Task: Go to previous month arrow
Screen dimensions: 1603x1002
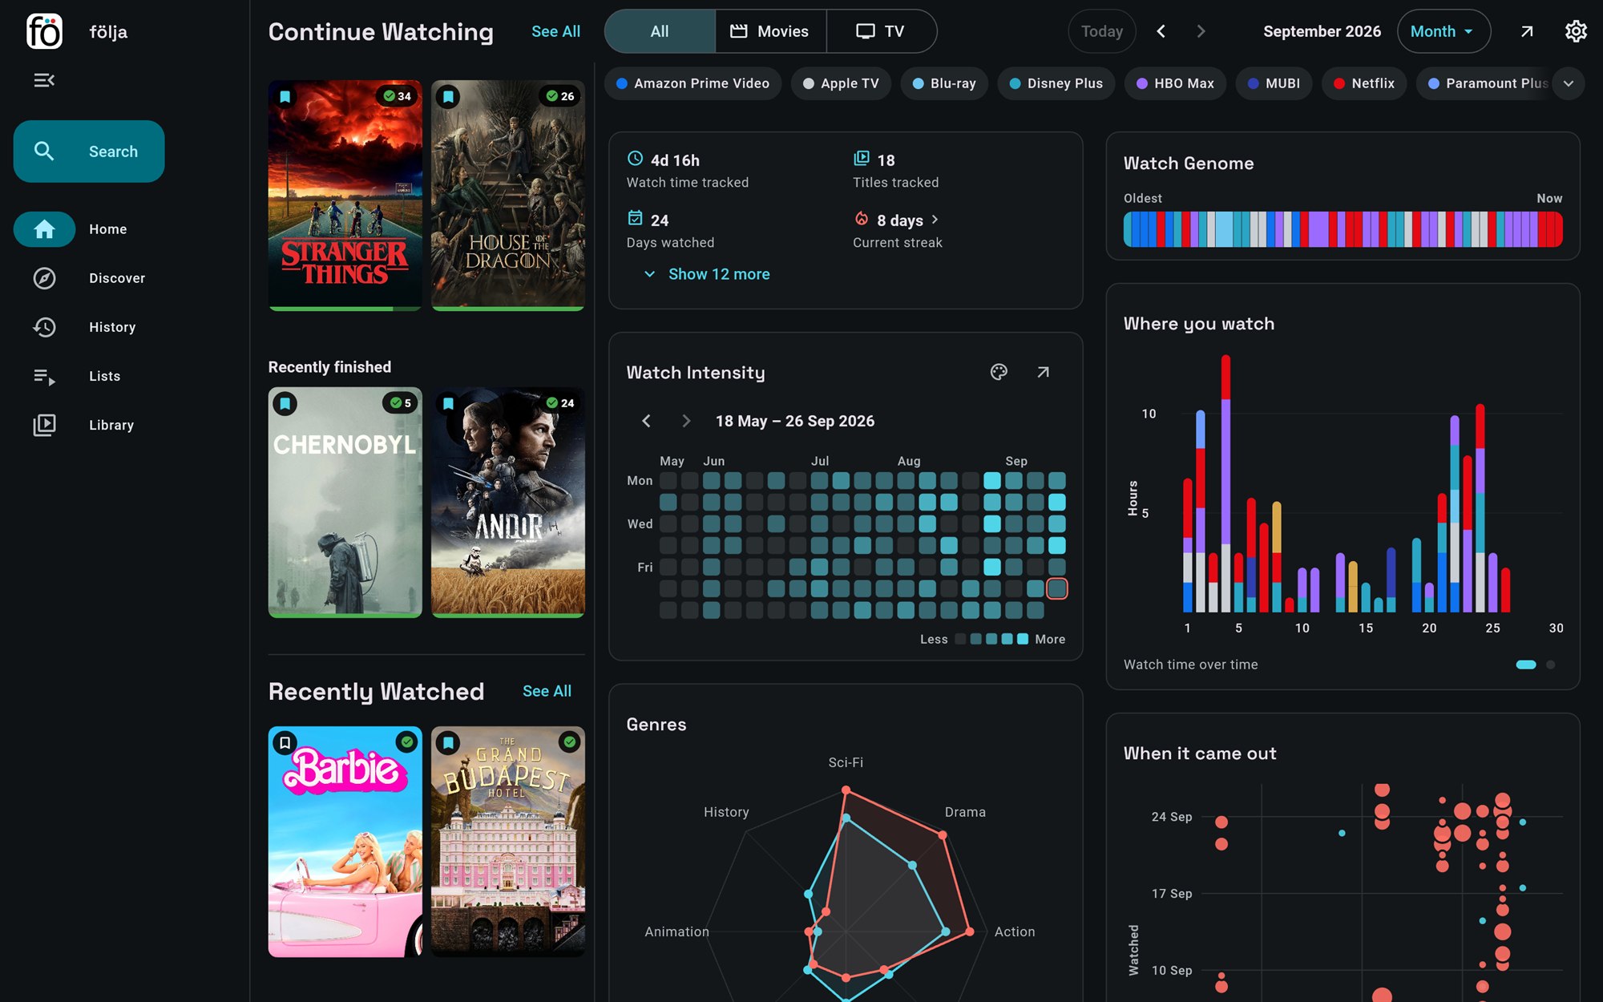Action: (1161, 31)
